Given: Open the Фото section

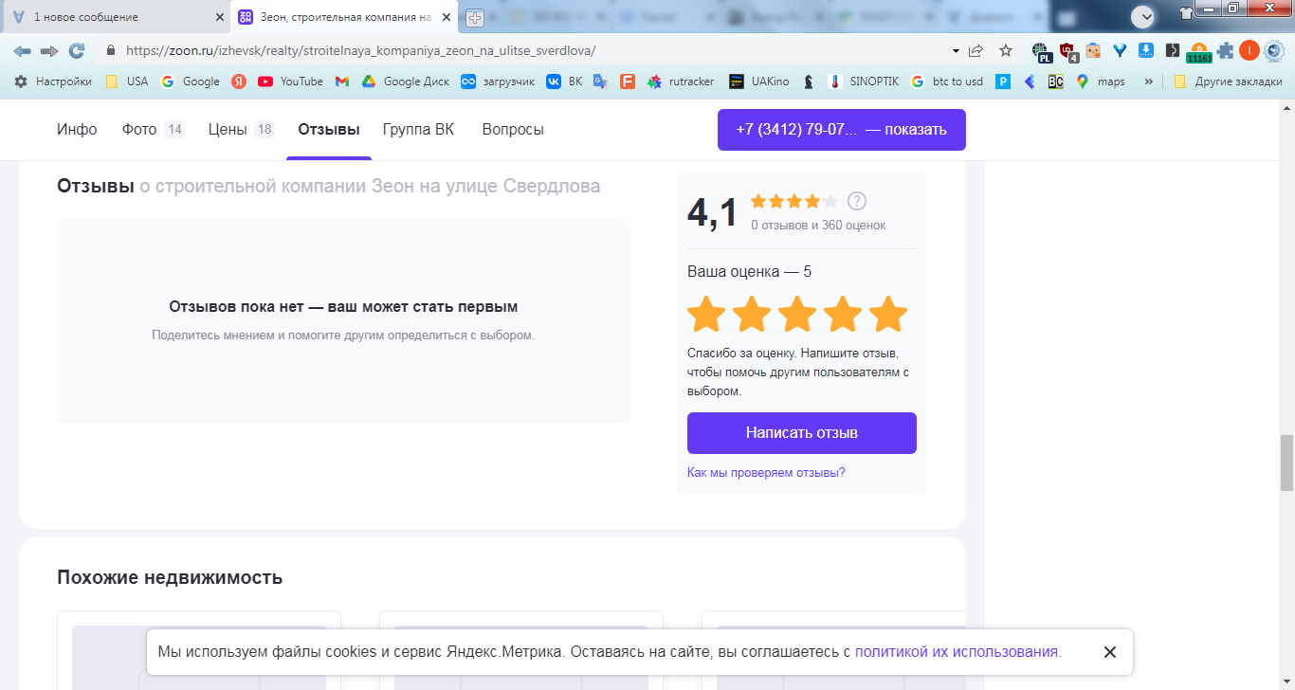Looking at the screenshot, I should [154, 130].
